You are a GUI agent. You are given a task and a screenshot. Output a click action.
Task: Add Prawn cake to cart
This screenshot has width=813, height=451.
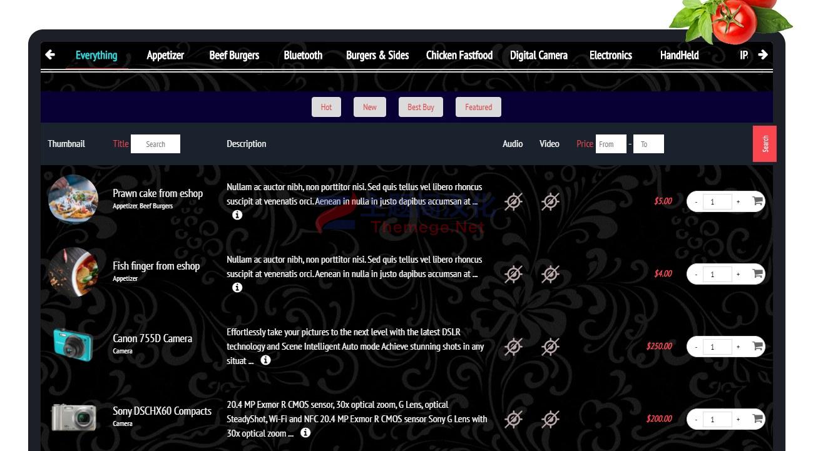757,201
